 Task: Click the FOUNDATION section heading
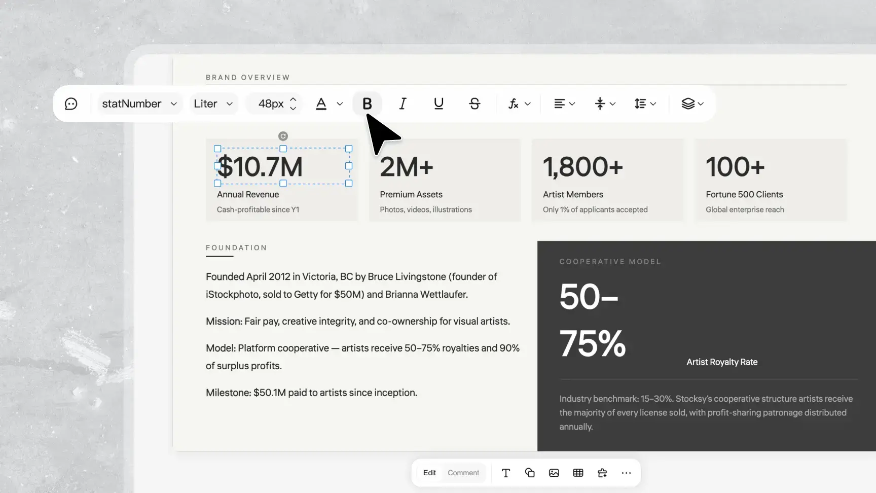coord(236,248)
